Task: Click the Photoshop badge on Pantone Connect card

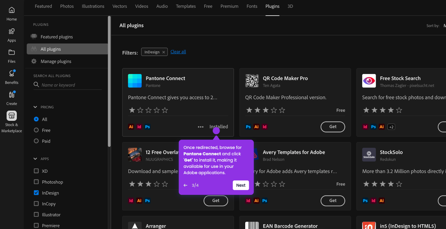Action: pyautogui.click(x=147, y=127)
